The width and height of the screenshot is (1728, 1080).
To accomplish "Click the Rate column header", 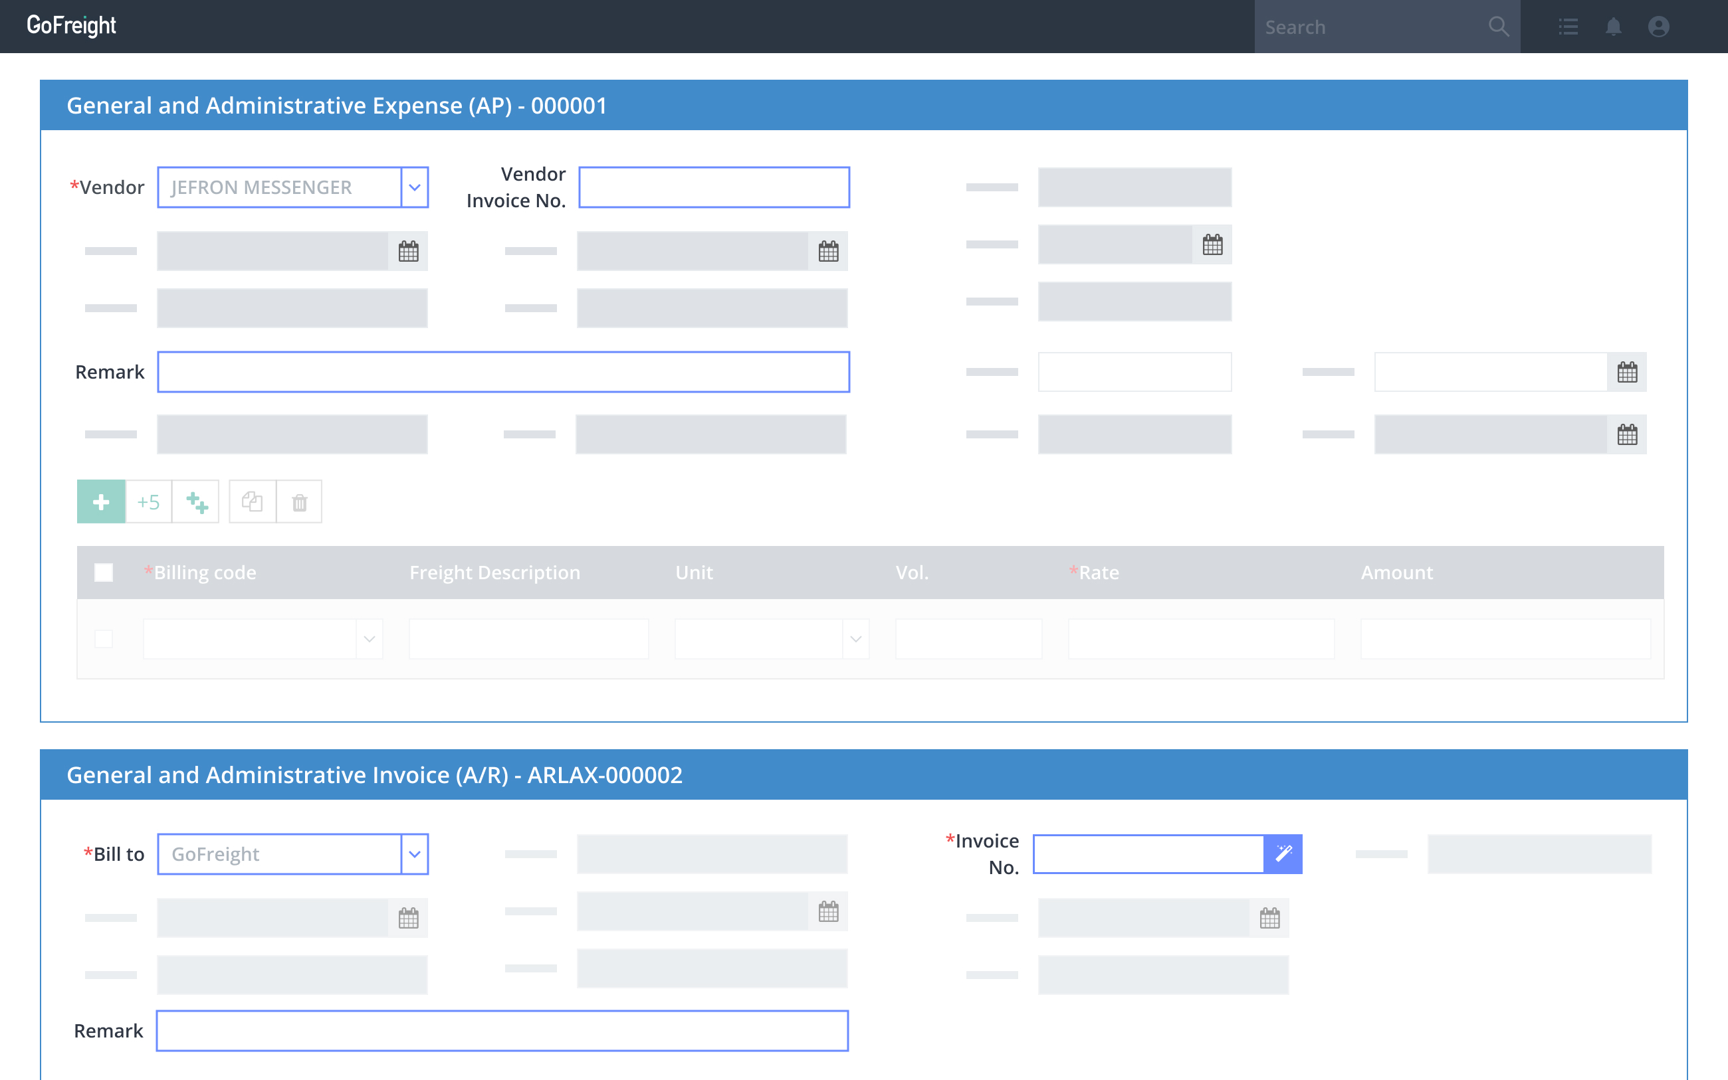I will [x=1098, y=572].
